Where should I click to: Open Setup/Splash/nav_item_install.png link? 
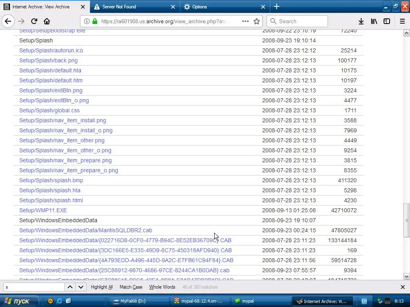pos(62,120)
